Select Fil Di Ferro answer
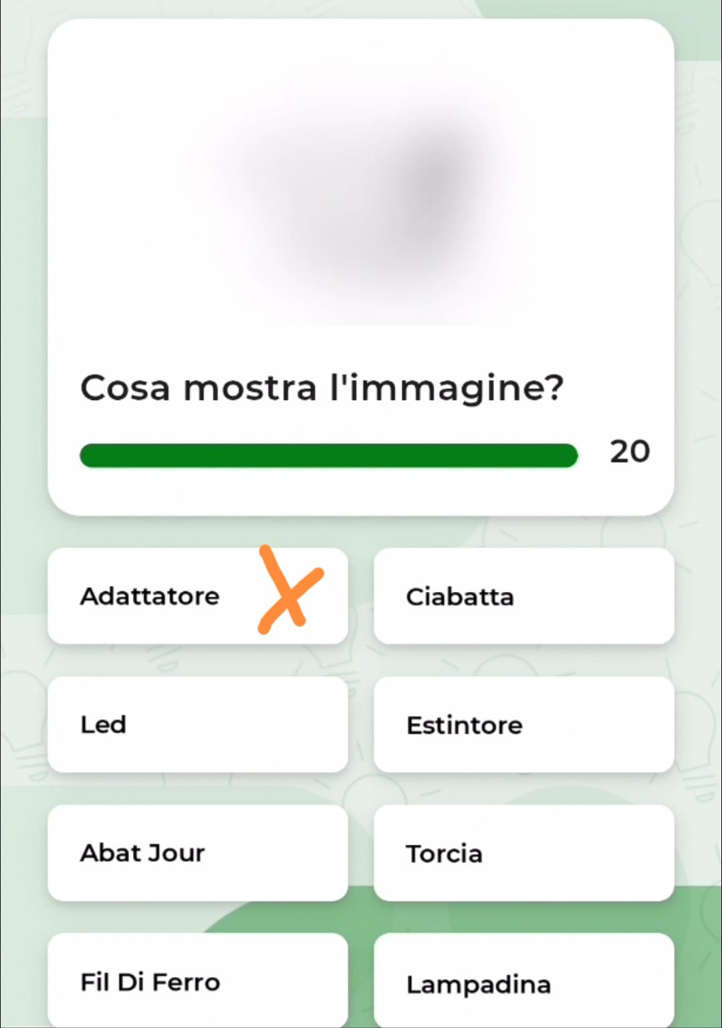Viewport: 722px width, 1028px height. click(x=197, y=981)
